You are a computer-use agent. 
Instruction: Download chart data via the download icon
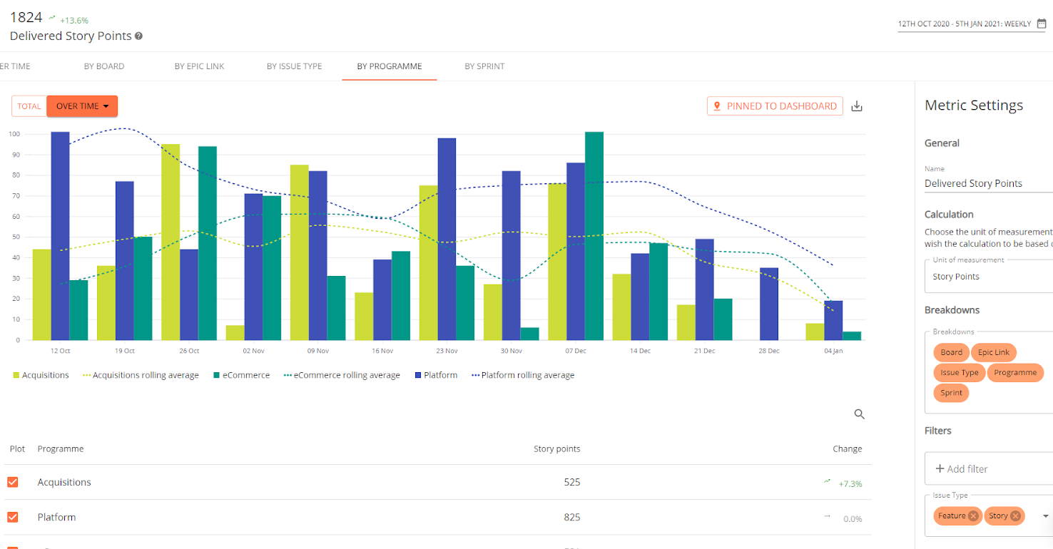coord(857,105)
